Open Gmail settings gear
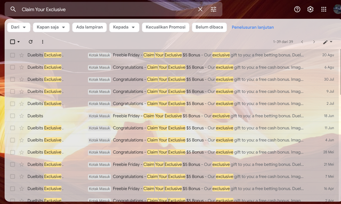The image size is (341, 204). point(310,10)
